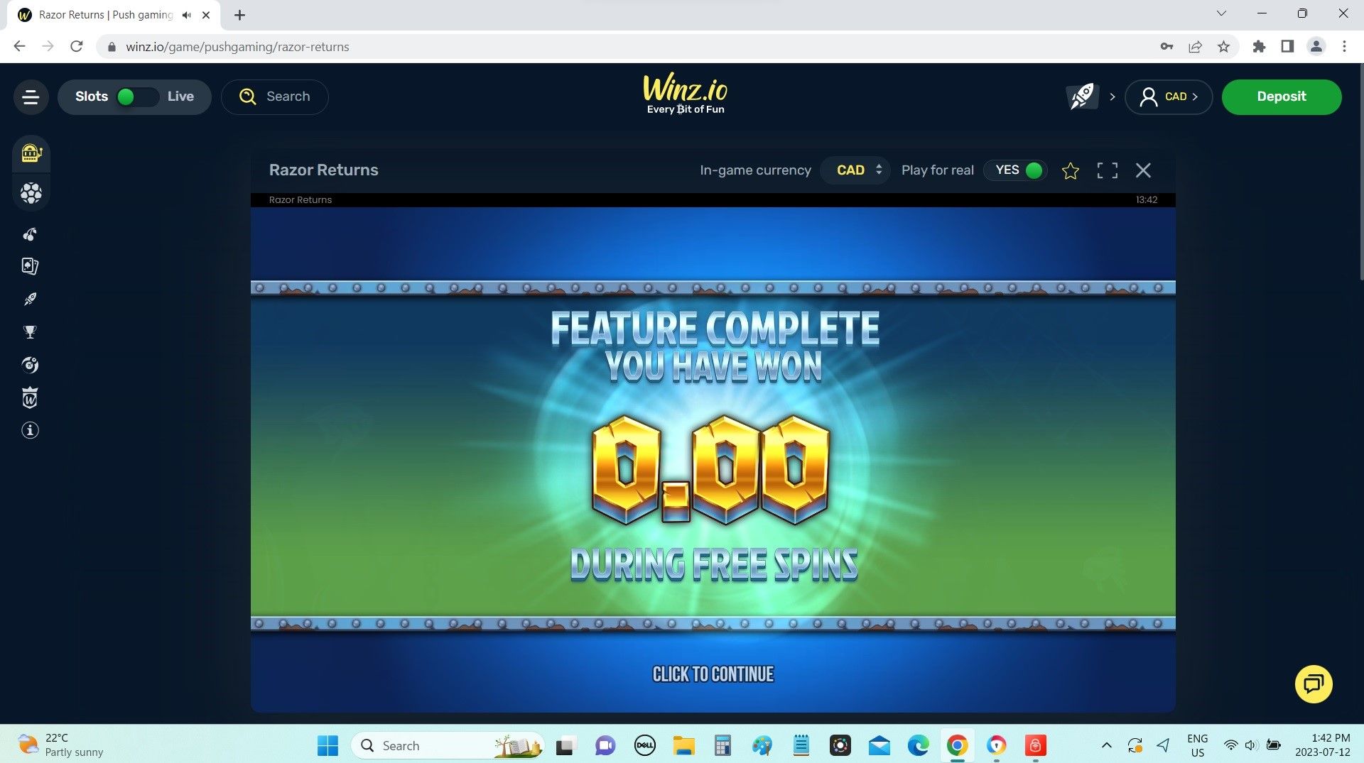This screenshot has height=763, width=1364.
Task: Click to continue in the game
Action: (x=713, y=673)
